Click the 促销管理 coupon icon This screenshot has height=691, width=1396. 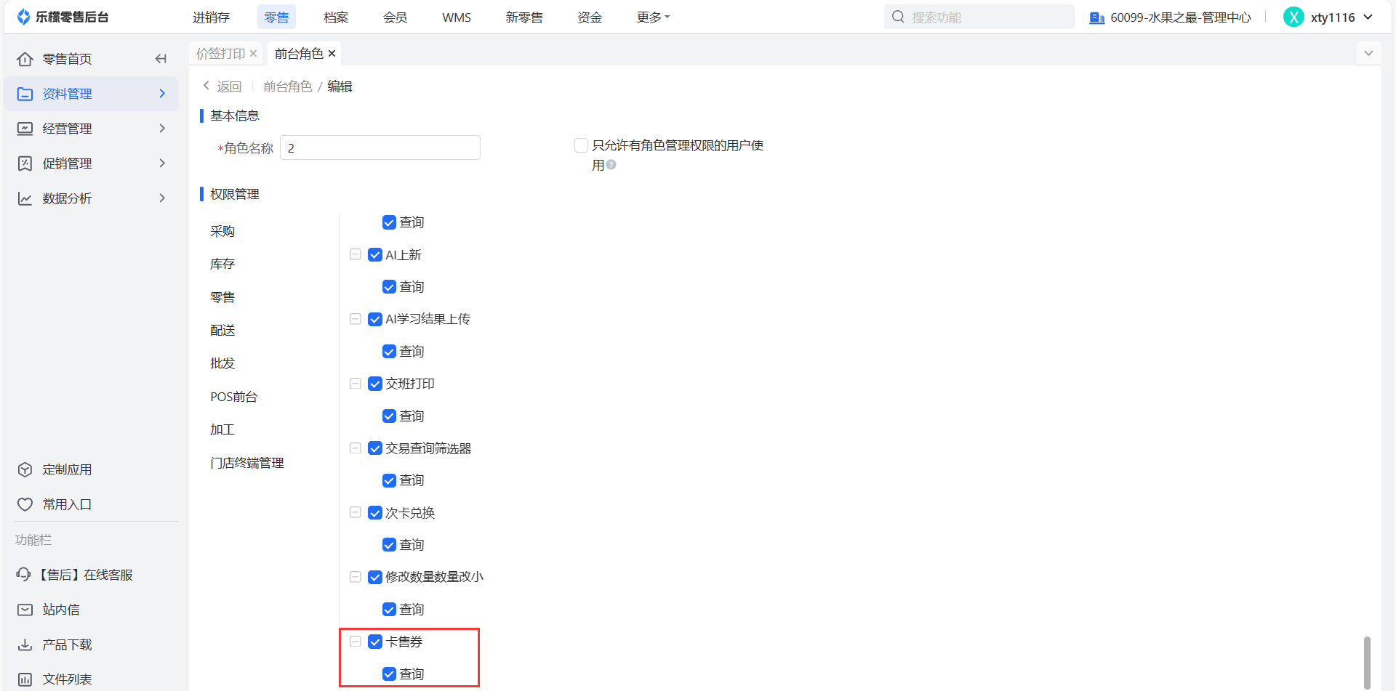pos(25,163)
